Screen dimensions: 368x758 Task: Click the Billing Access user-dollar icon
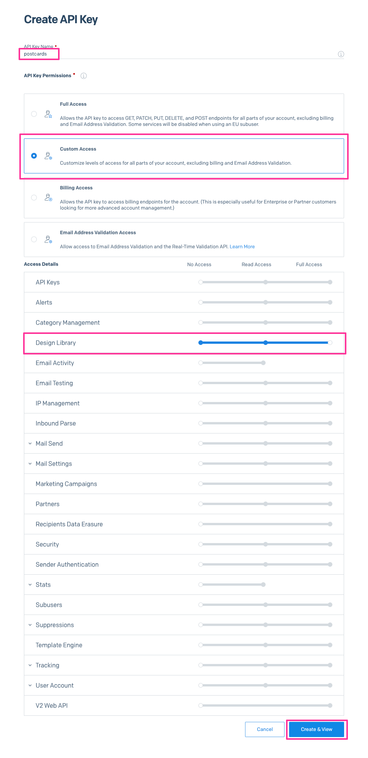pos(48,197)
